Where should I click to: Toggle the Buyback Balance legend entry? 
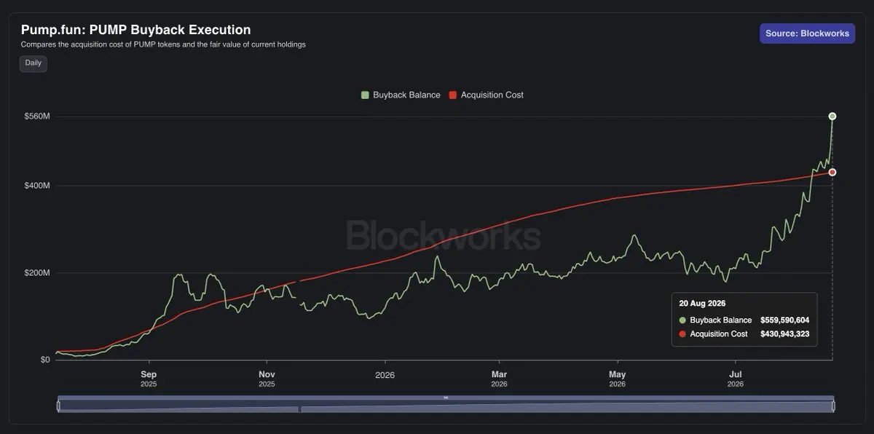click(401, 95)
